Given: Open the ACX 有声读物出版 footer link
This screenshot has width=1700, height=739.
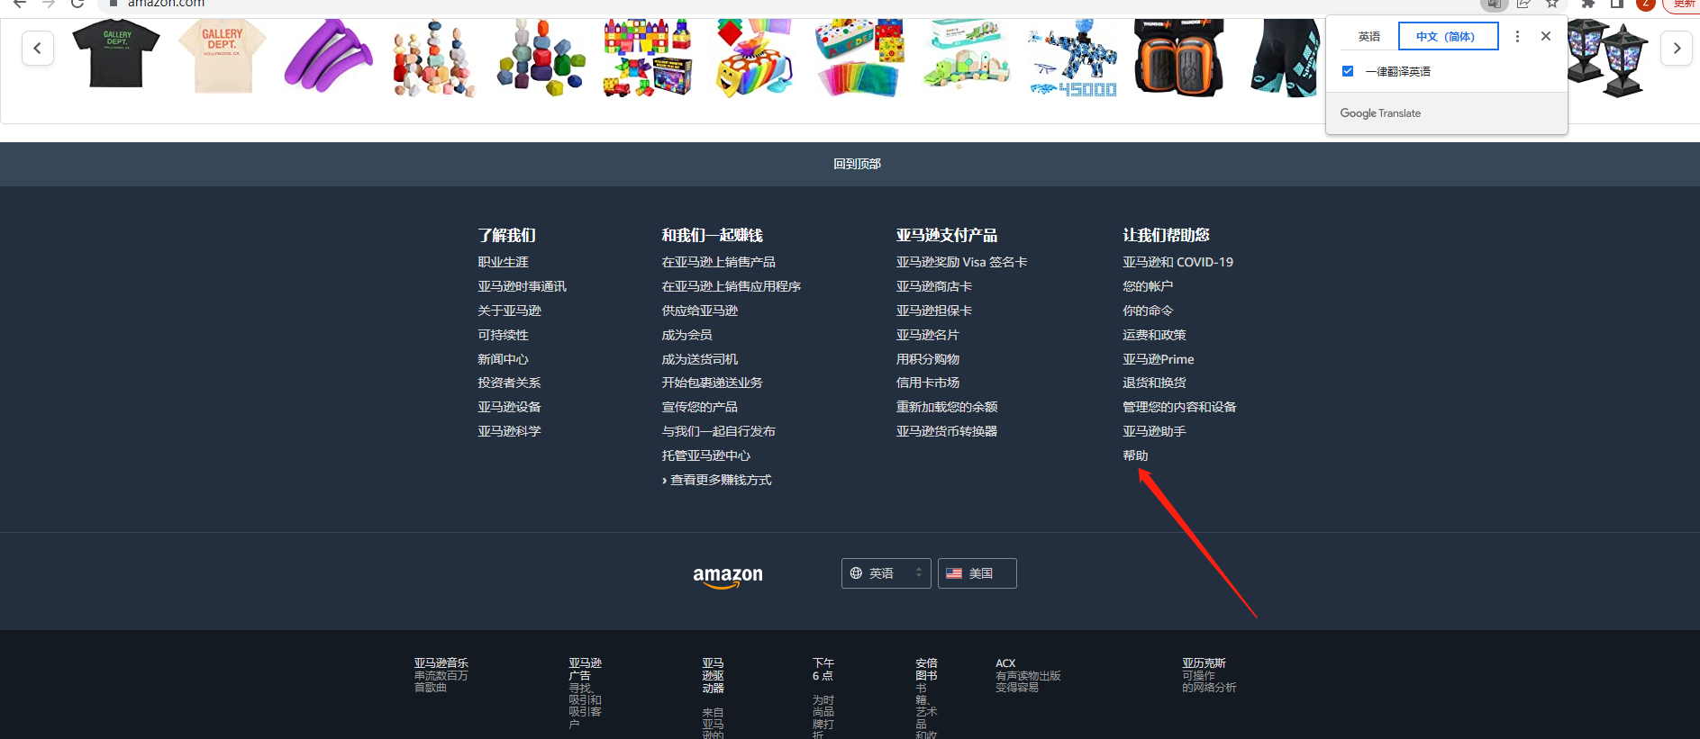Looking at the screenshot, I should (1028, 675).
